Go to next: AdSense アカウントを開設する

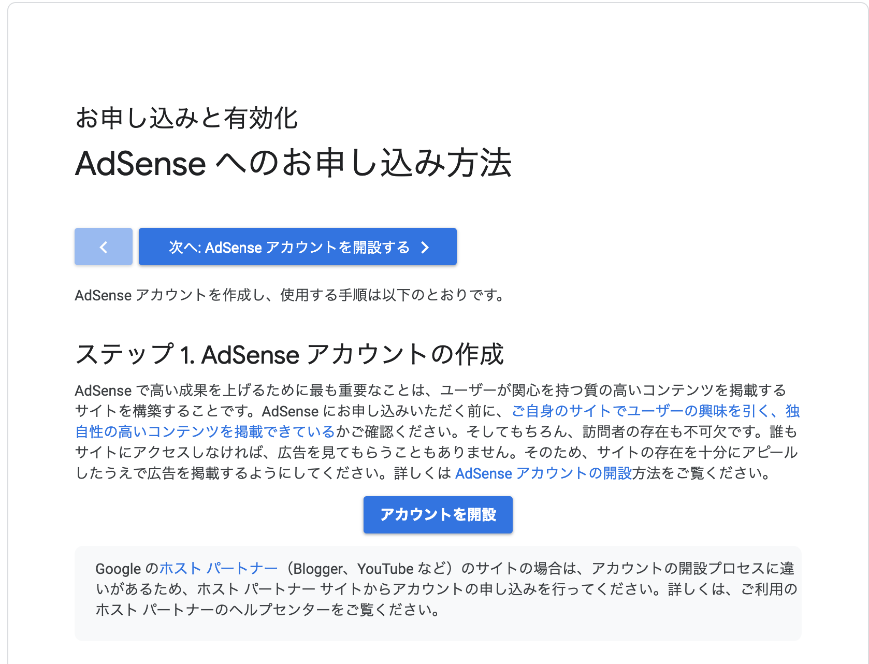298,247
